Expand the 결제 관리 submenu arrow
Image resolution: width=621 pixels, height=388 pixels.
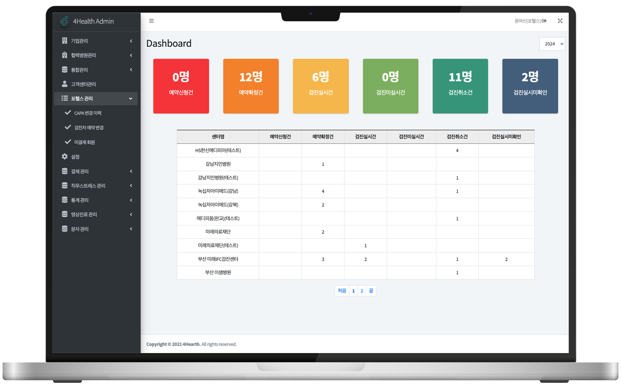(x=131, y=171)
